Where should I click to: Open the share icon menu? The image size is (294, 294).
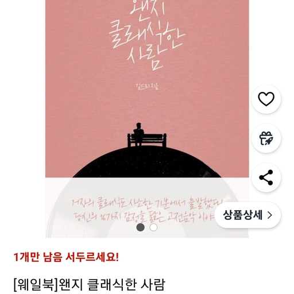(x=266, y=177)
